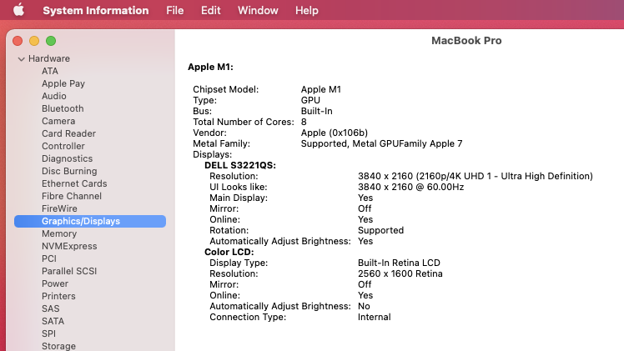Click the DELL S3221QS: display heading
This screenshot has width=624, height=351.
pos(240,165)
